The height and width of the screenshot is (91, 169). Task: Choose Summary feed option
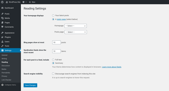click(53, 63)
